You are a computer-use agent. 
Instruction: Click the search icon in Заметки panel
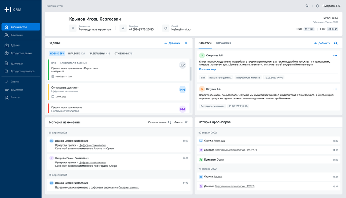pyautogui.click(x=336, y=43)
